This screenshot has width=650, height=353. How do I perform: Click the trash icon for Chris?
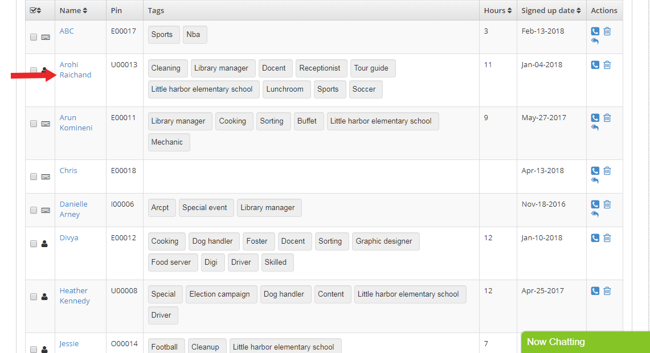tap(607, 171)
